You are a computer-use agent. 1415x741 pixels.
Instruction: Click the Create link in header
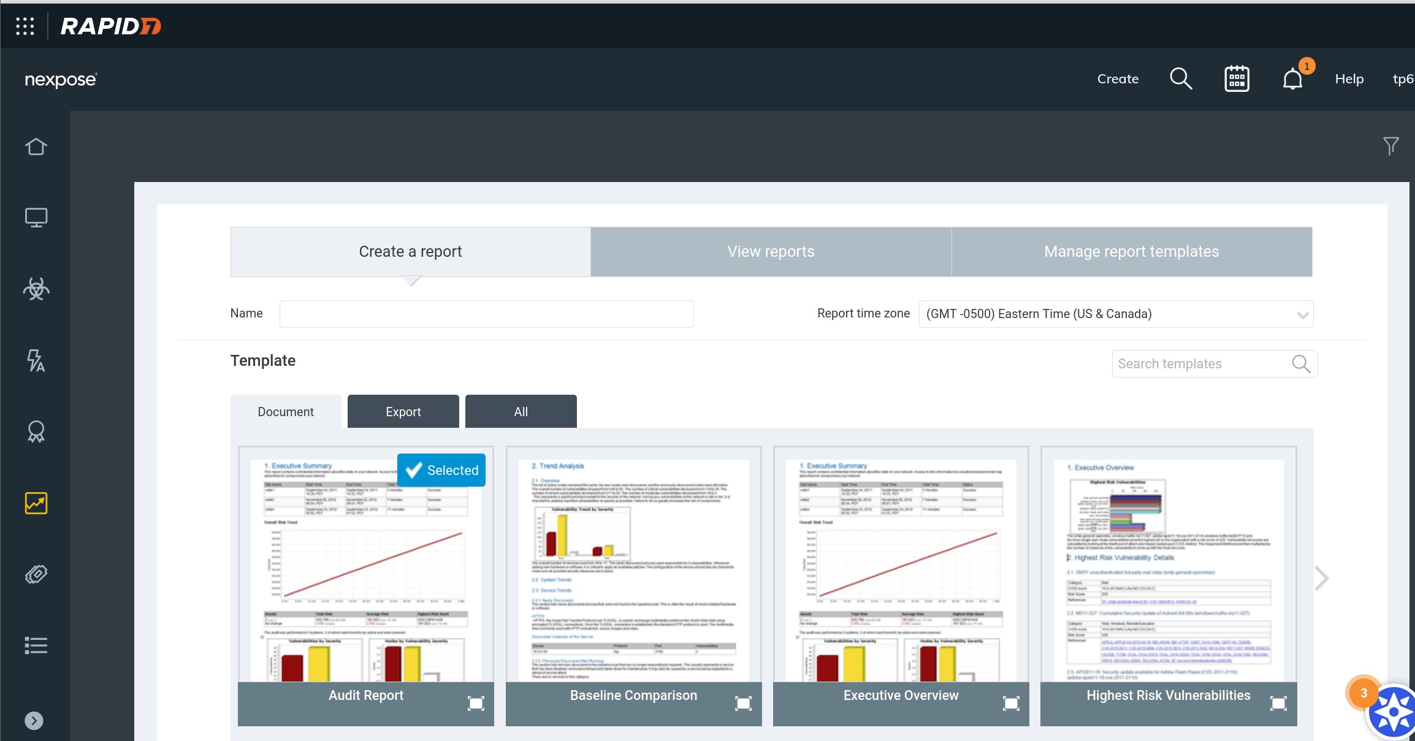(x=1118, y=79)
